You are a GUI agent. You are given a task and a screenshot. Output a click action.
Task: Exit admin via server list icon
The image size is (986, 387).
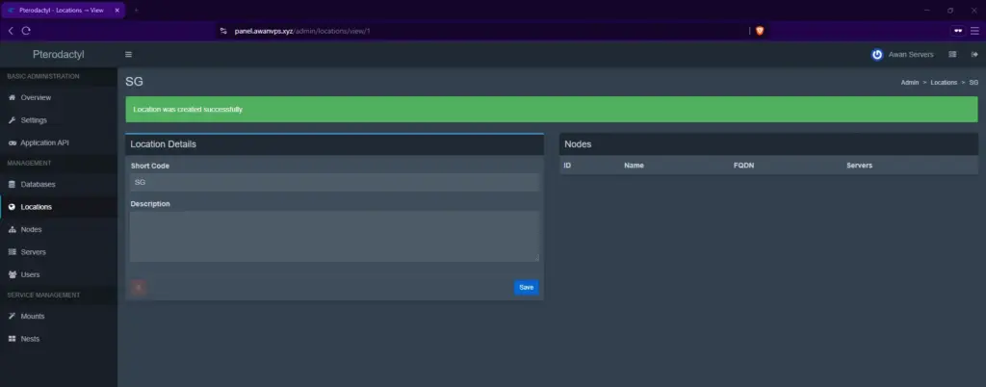[x=952, y=55]
